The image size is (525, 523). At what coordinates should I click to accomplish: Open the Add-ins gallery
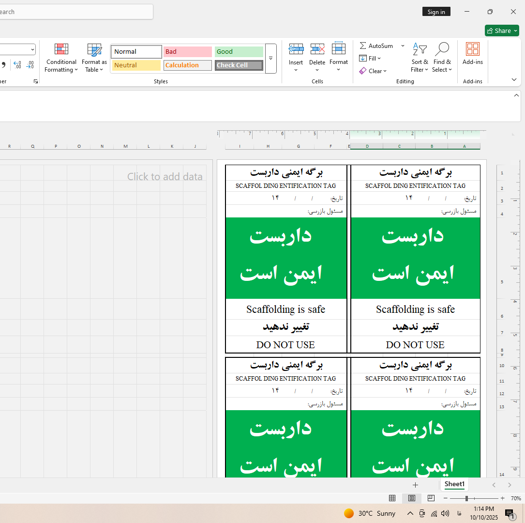(472, 53)
